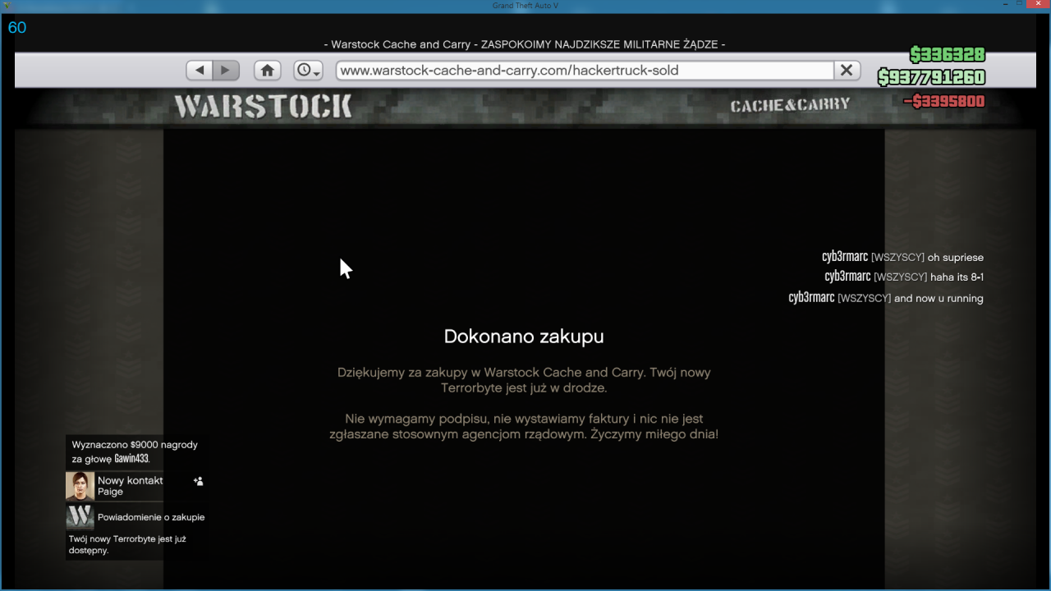Click the "Twój nowy Terrorbyte jest już dostępny" message

pos(127,545)
